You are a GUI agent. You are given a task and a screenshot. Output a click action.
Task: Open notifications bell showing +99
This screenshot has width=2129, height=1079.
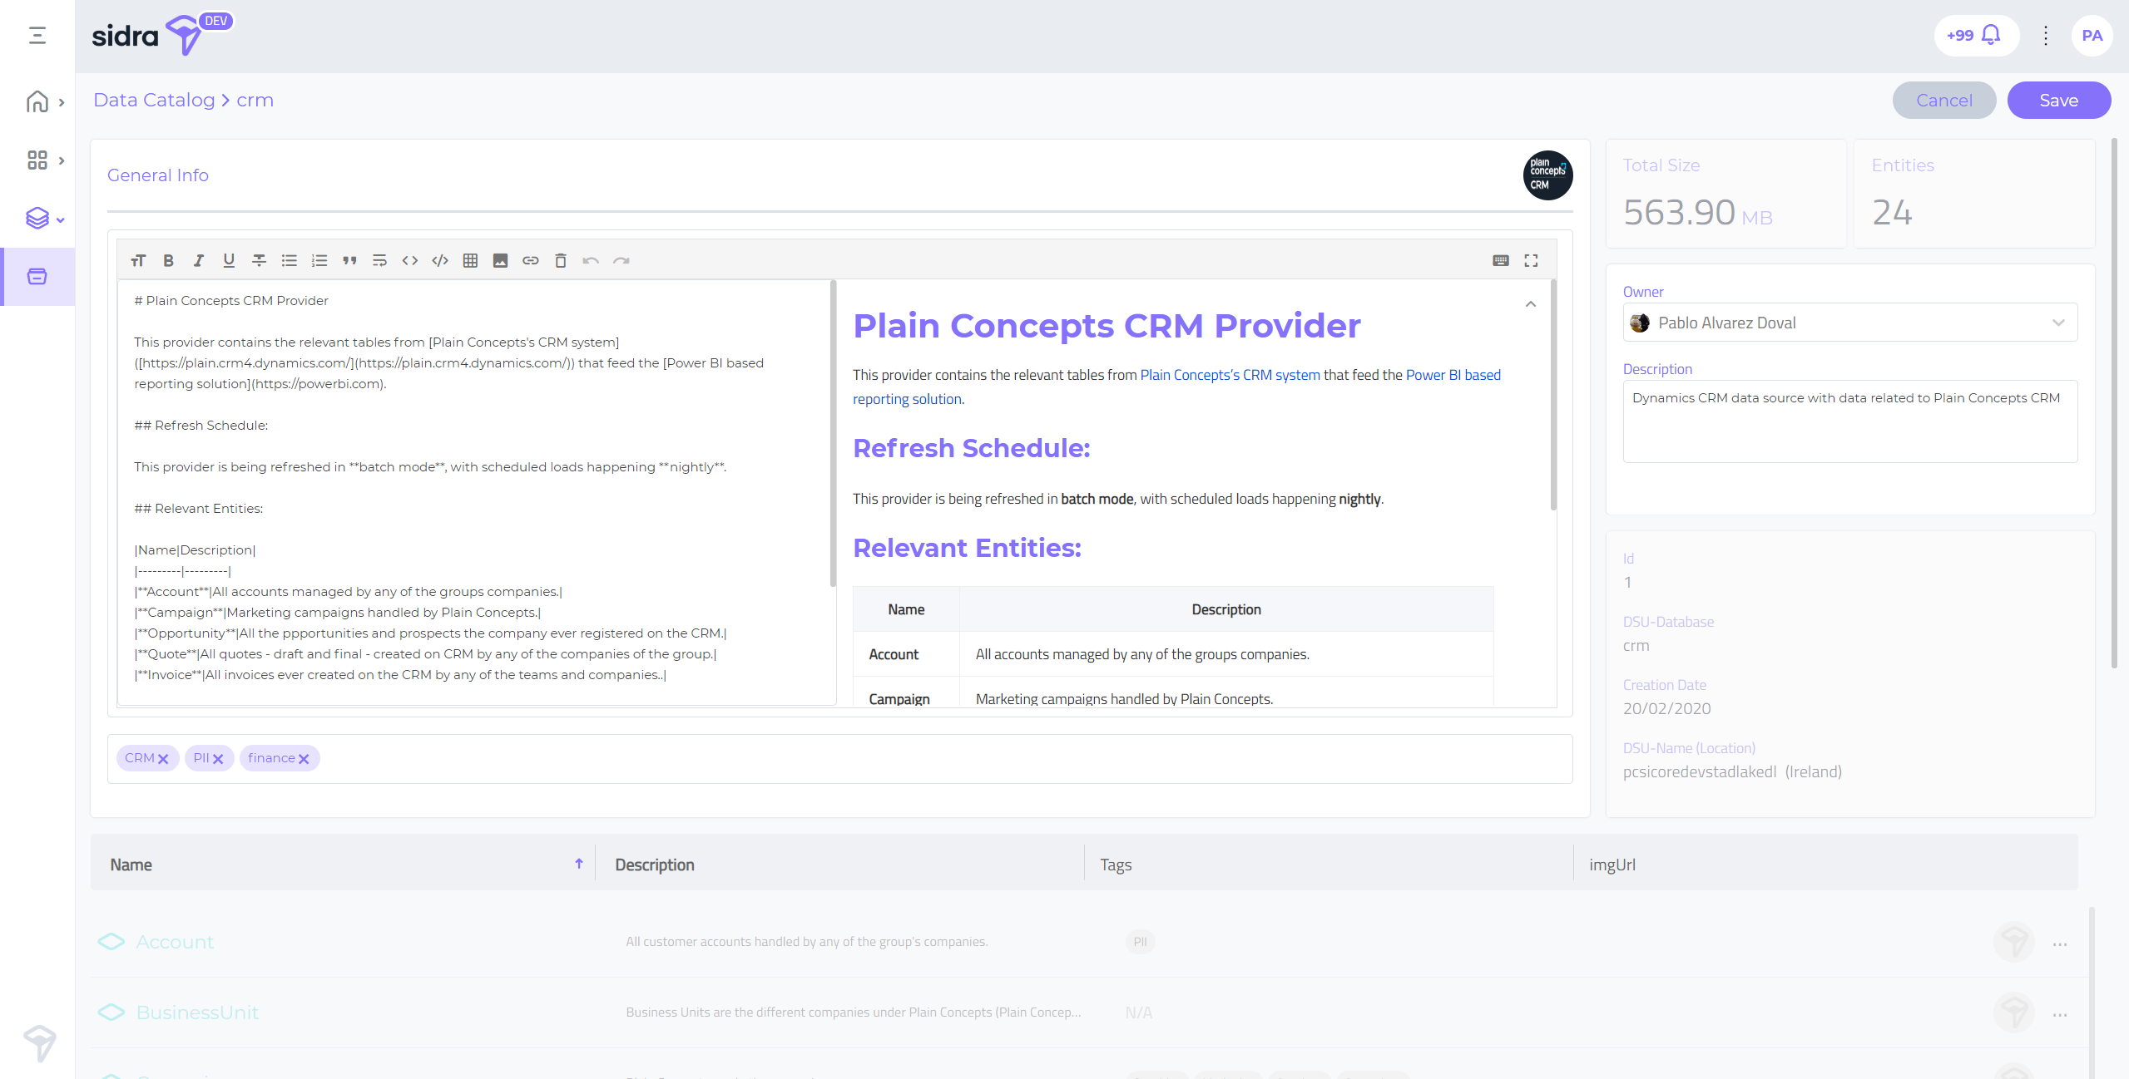click(x=1976, y=35)
